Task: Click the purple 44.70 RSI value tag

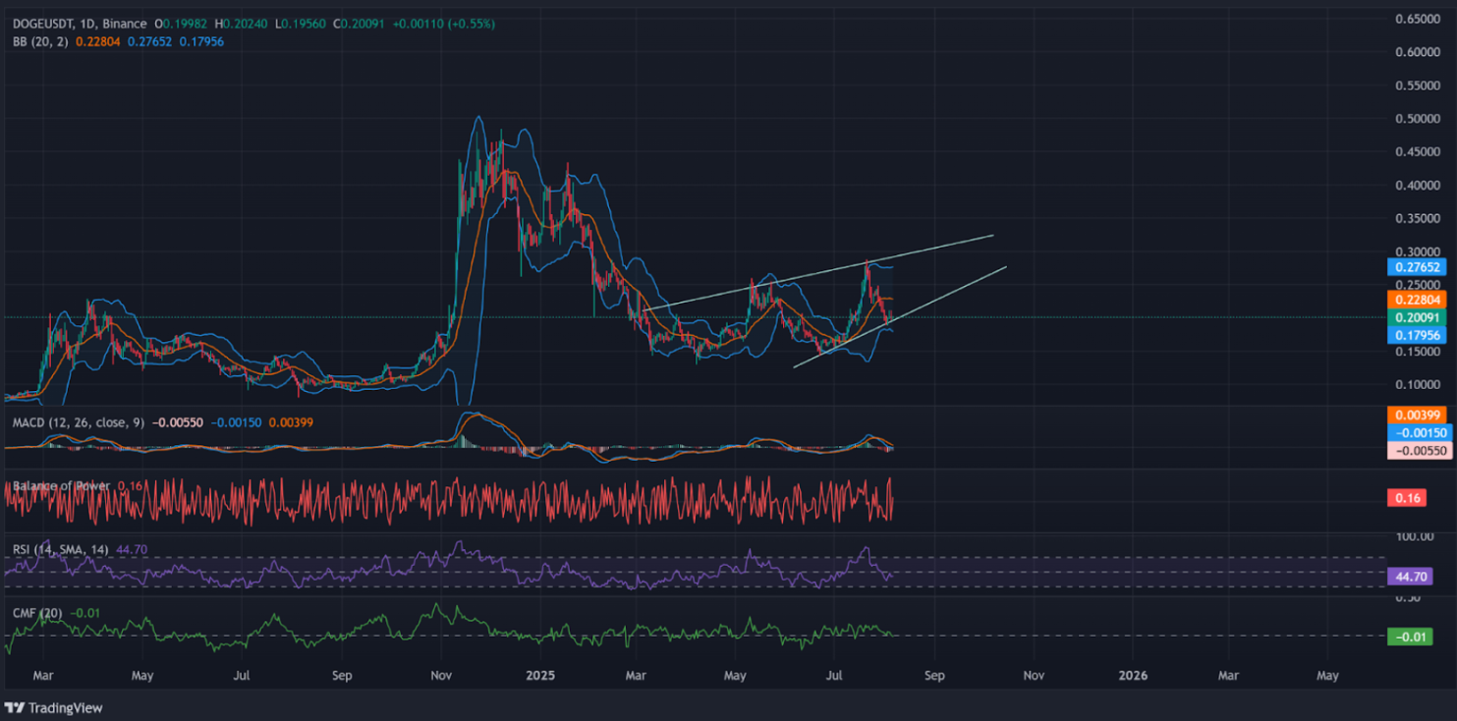Action: tap(1410, 577)
